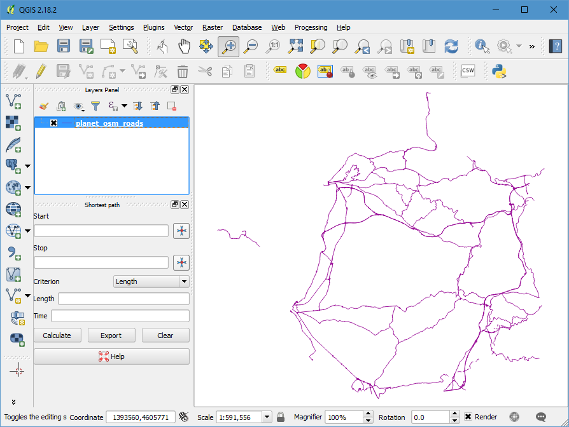This screenshot has height=427, width=569.
Task: Pick the Start point with crosshair button
Action: point(181,231)
